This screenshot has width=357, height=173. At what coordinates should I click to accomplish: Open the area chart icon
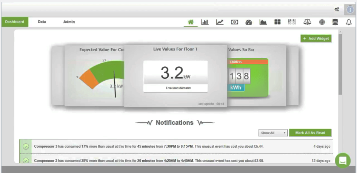263,22
